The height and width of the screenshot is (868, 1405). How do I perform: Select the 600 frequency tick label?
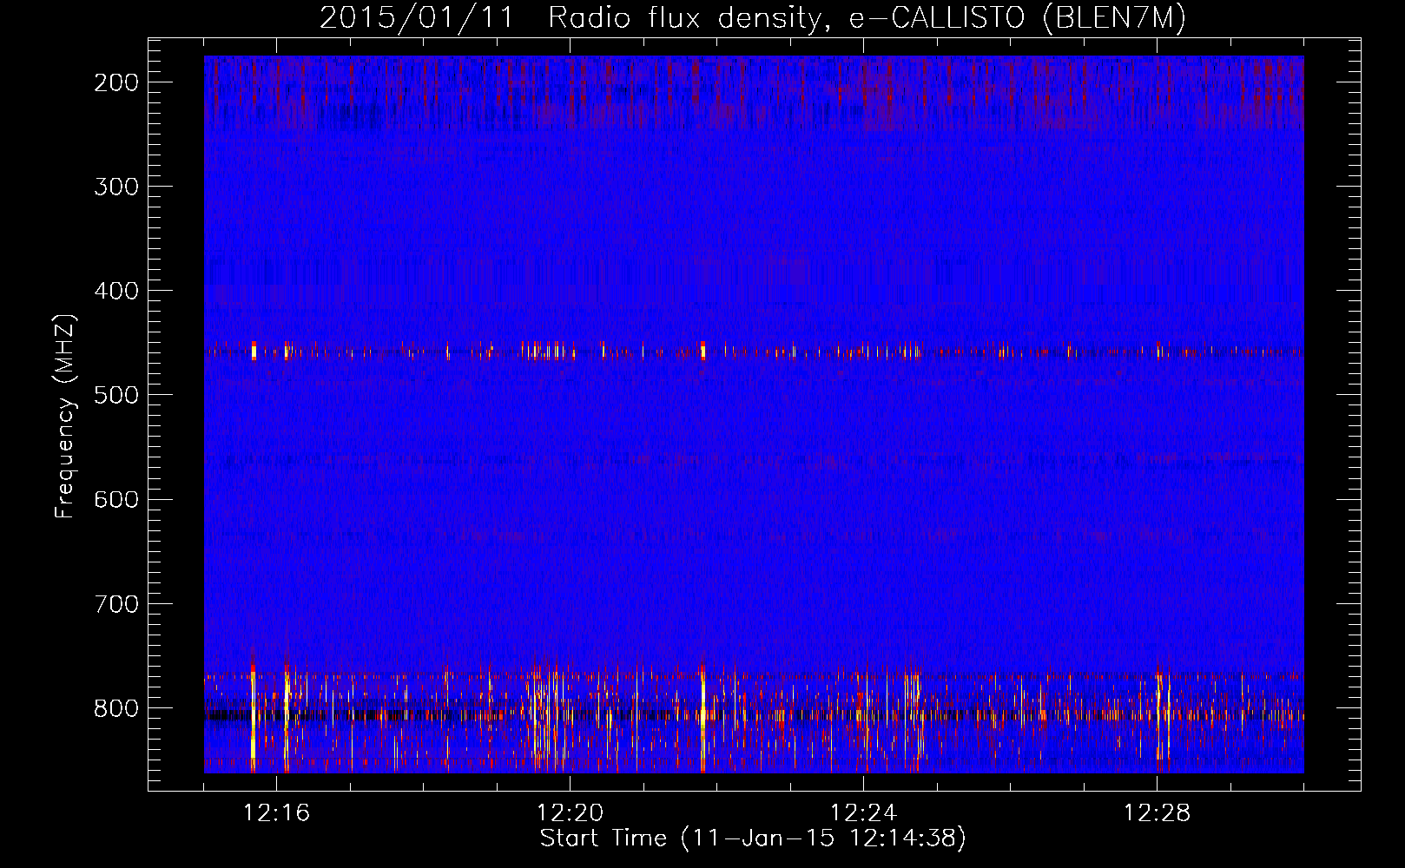tap(116, 499)
